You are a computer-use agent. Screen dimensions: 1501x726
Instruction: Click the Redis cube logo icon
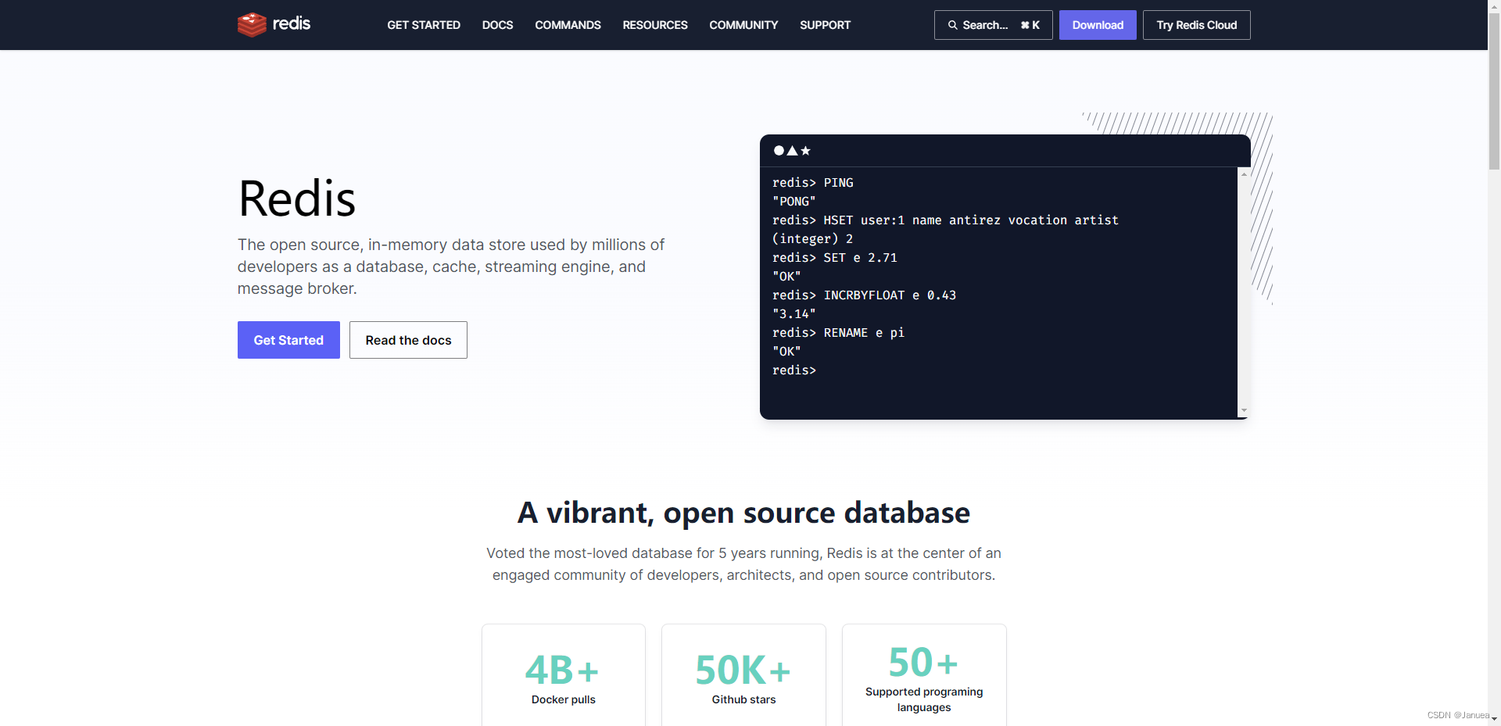[252, 24]
